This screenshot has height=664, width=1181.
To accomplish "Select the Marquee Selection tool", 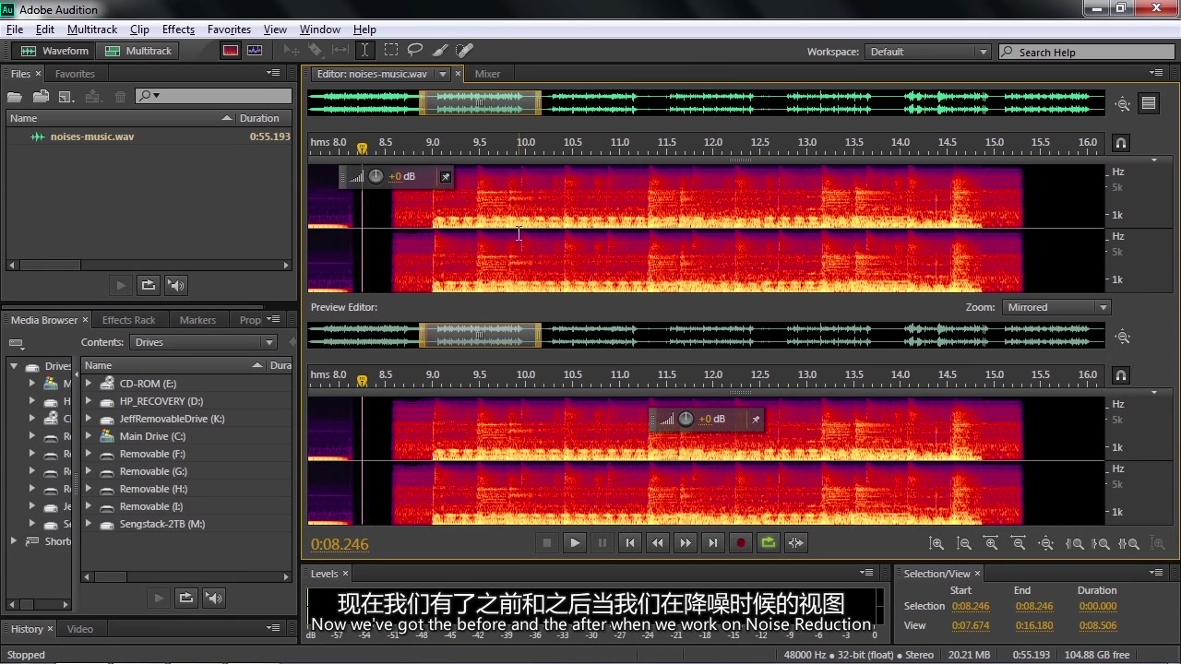I will [391, 51].
